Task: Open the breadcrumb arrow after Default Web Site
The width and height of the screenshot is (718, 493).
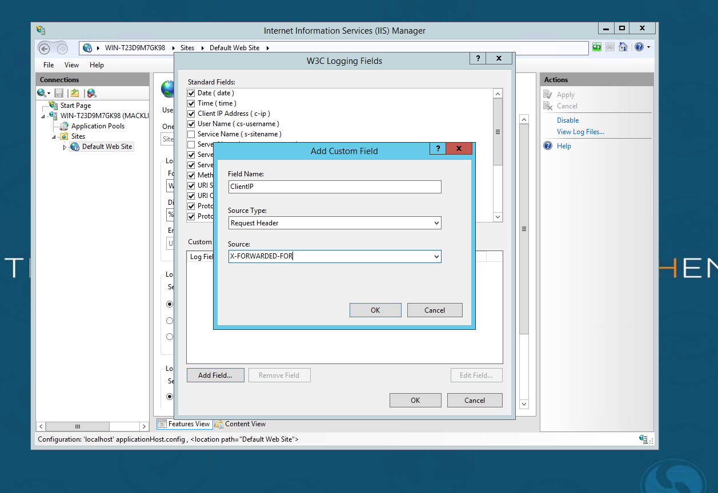Action: coord(267,48)
